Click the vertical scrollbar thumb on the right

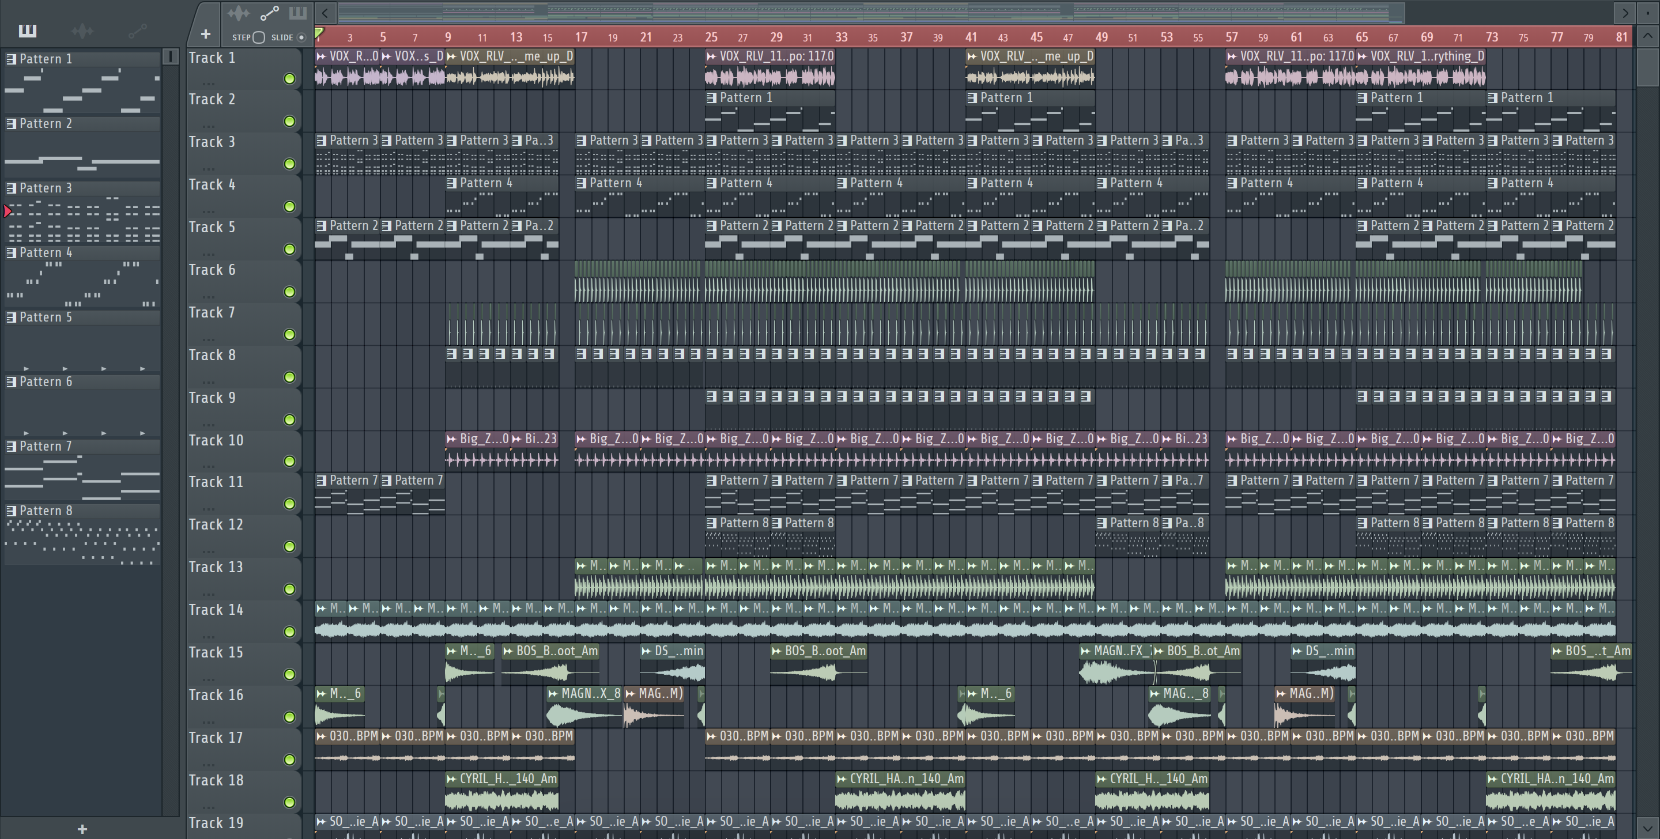(x=1648, y=66)
